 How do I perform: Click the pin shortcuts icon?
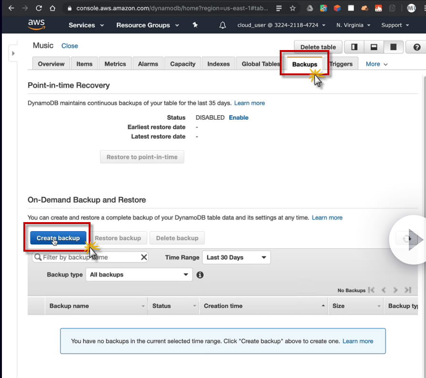(195, 25)
